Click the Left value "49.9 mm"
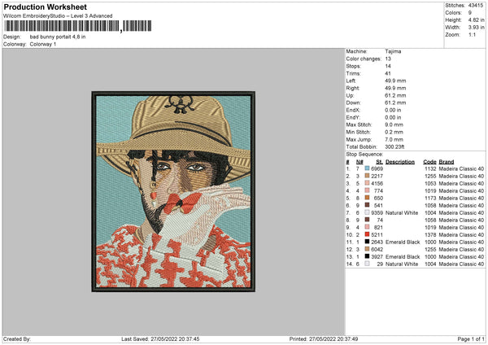 [395, 81]
